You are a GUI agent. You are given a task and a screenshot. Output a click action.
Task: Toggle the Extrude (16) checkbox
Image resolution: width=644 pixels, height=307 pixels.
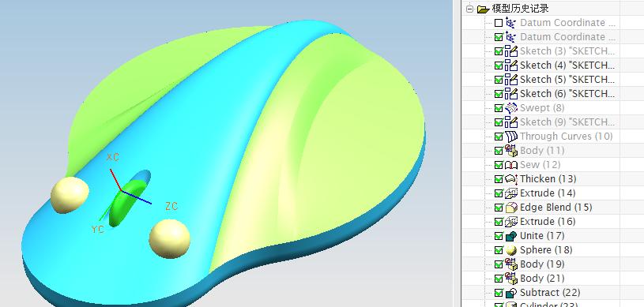pyautogui.click(x=499, y=222)
